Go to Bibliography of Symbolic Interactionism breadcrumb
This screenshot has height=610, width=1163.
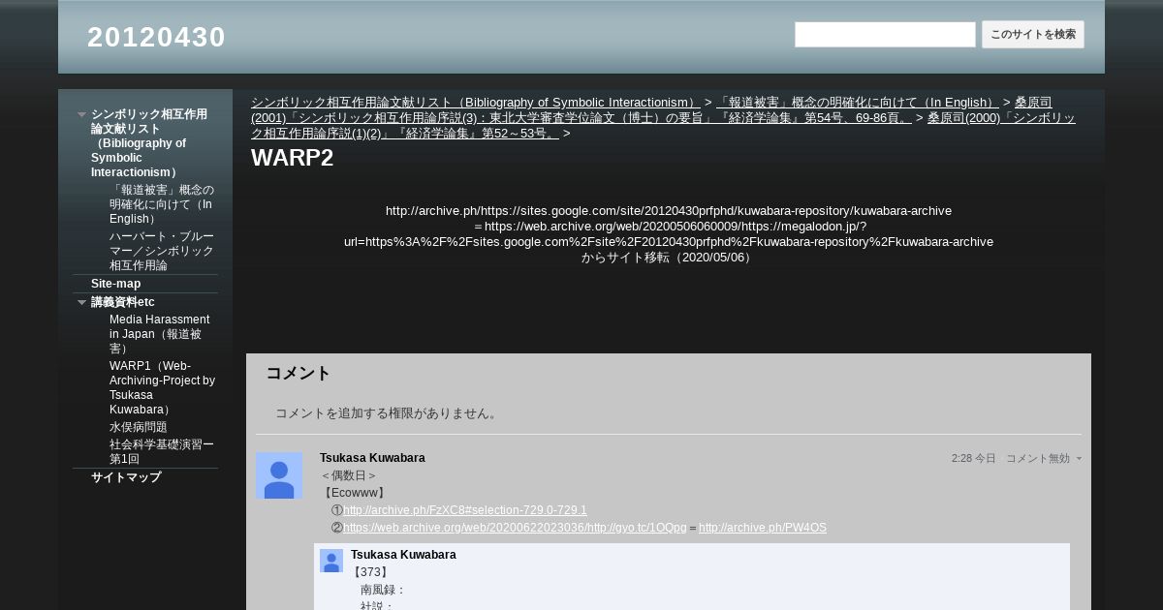[475, 103]
